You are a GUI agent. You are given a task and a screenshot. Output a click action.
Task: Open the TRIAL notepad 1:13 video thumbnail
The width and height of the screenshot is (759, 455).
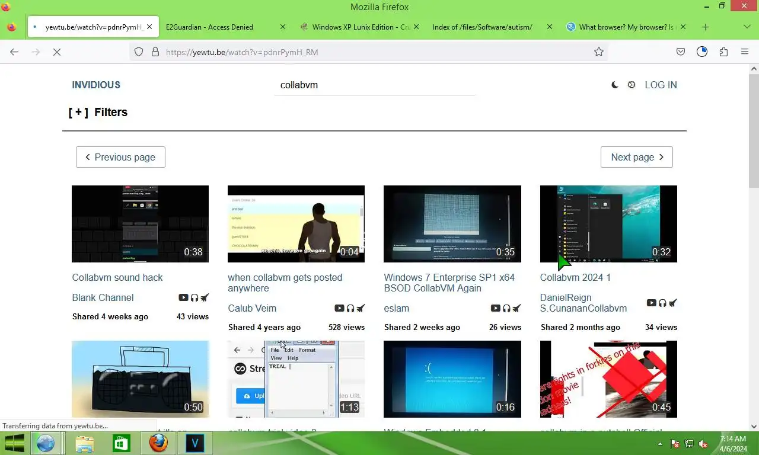(296, 379)
